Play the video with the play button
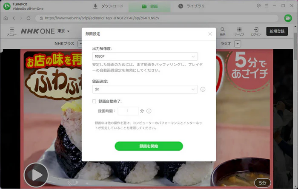Image resolution: width=298 pixels, height=189 pixels. (36, 175)
